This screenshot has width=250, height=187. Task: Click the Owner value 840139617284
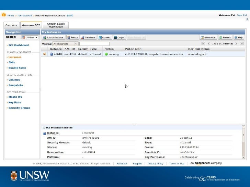tap(189, 147)
